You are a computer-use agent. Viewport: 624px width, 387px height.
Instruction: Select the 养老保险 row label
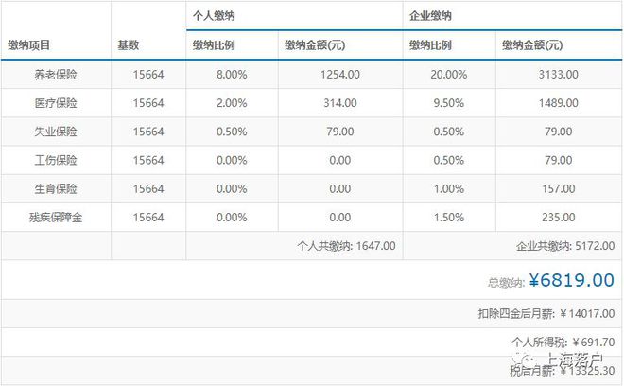click(56, 75)
